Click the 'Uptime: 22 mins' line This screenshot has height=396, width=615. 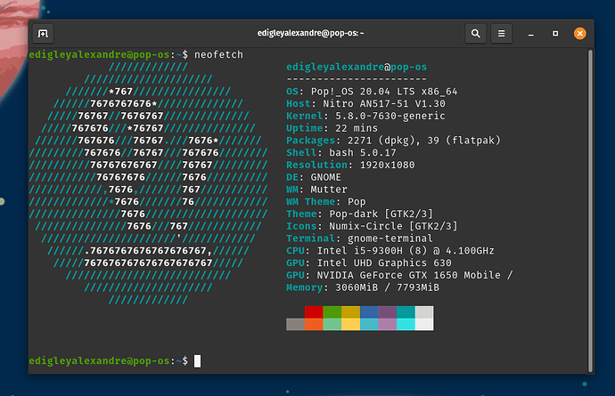tap(332, 128)
